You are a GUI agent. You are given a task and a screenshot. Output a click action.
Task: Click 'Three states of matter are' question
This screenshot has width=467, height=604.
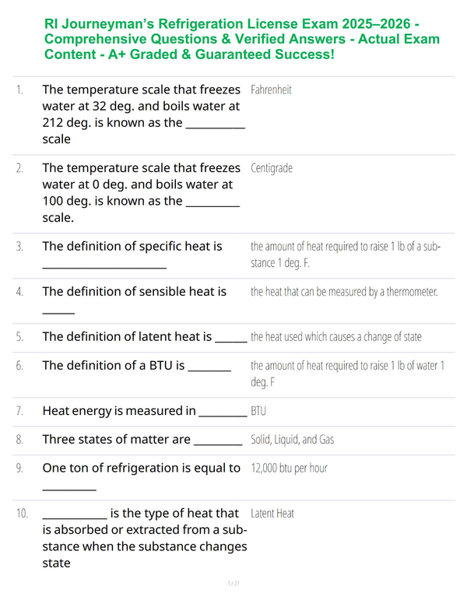click(x=142, y=439)
